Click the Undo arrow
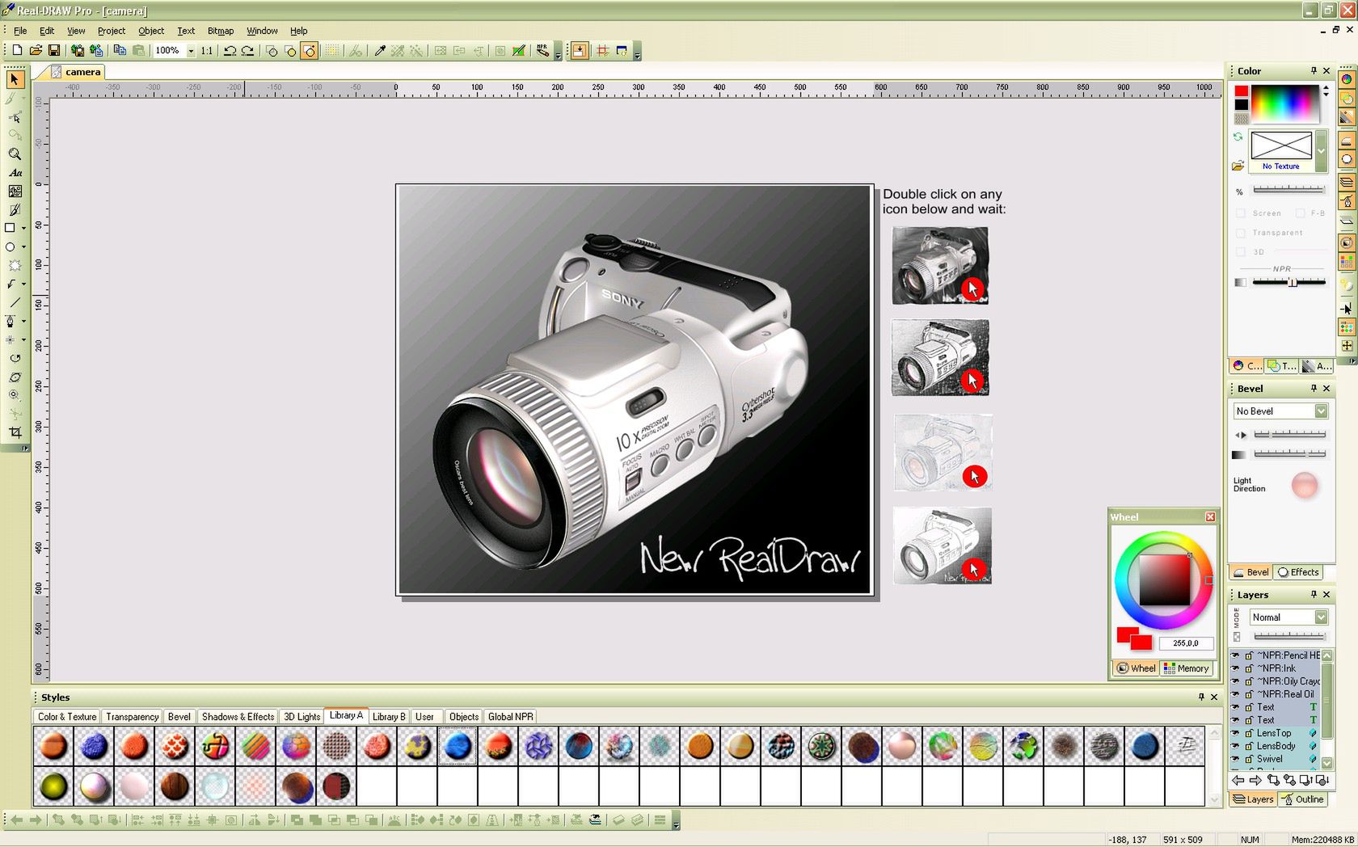This screenshot has height=847, width=1358. coord(230,50)
